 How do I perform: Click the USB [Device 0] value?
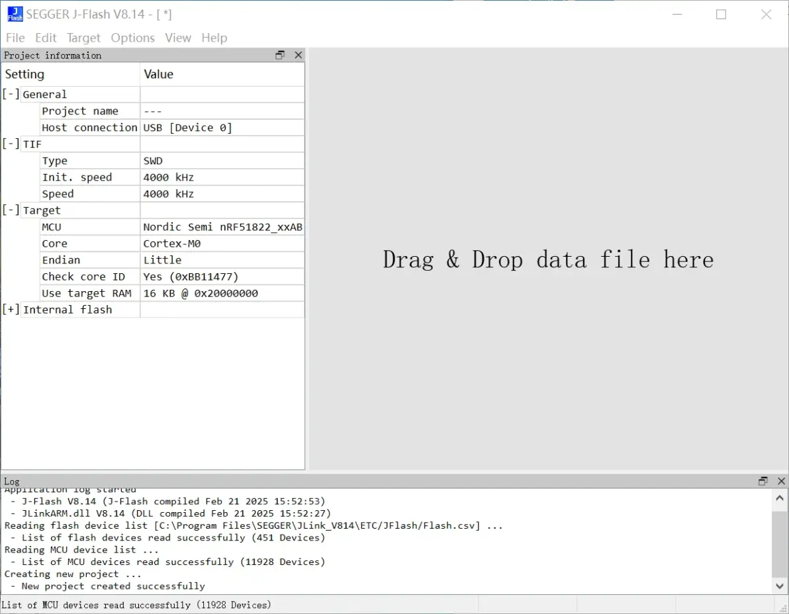coord(188,128)
